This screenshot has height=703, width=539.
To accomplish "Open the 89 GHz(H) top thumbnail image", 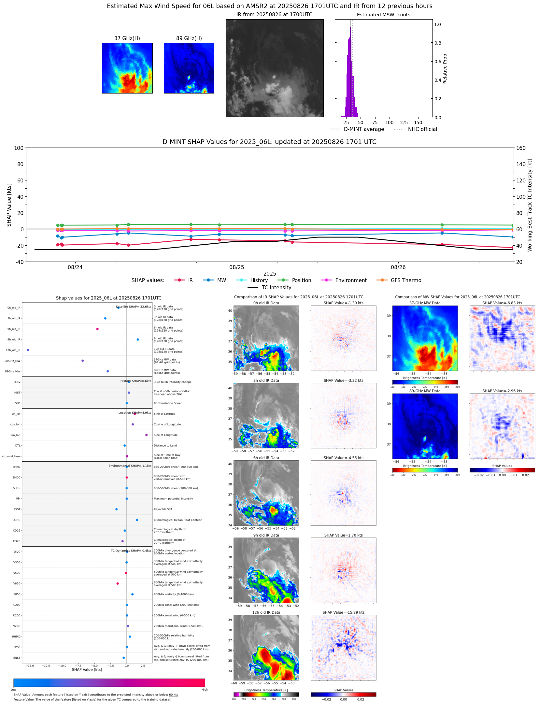I will pos(189,68).
